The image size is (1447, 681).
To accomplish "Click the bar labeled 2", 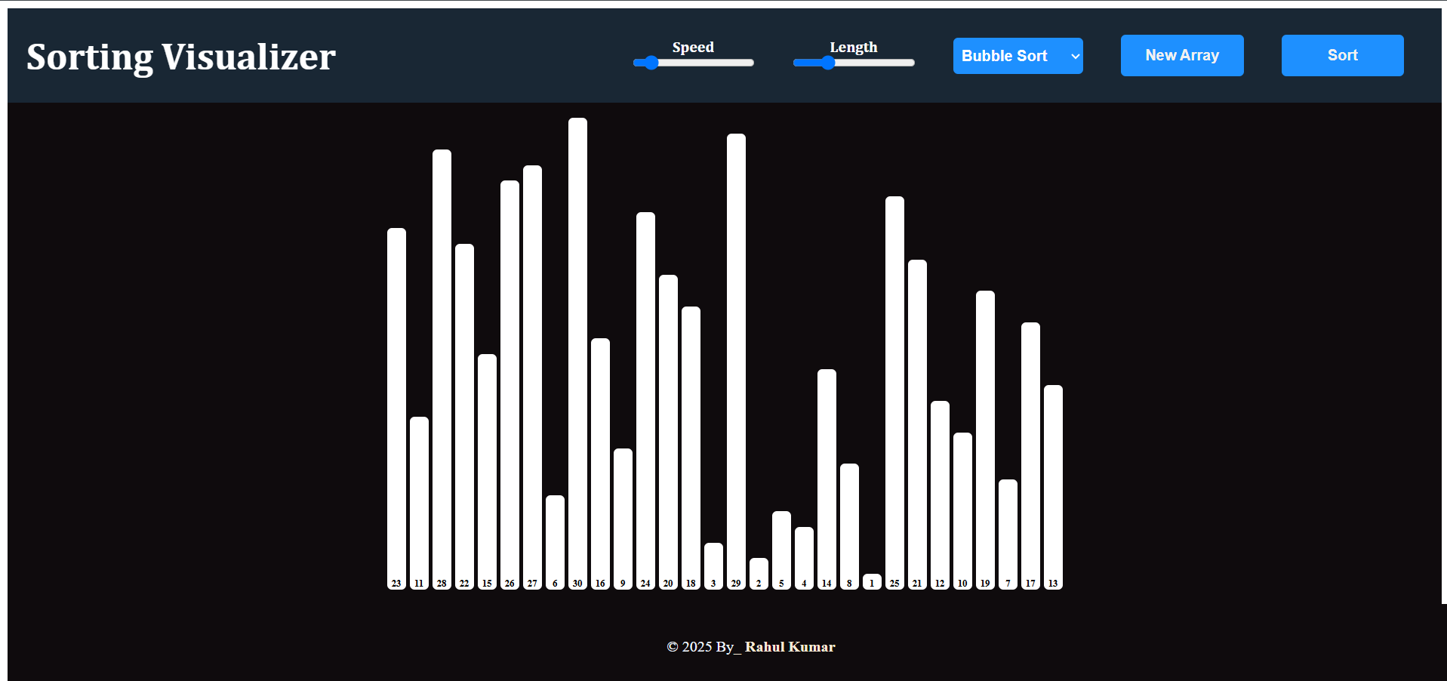I will tap(759, 574).
